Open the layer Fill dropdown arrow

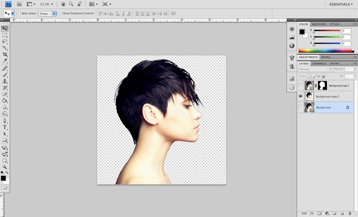355,76
